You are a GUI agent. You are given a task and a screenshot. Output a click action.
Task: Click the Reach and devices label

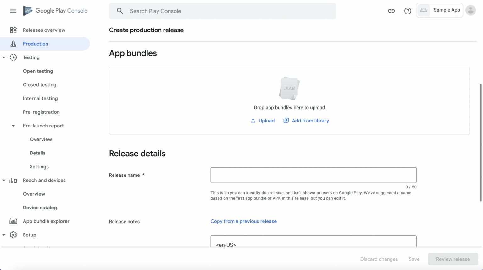click(x=44, y=181)
